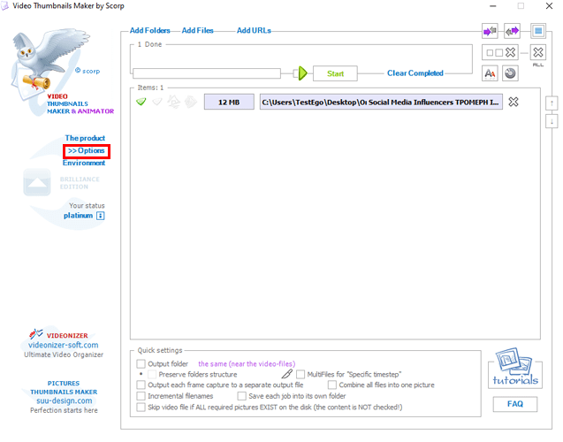Click the faded third status icon in row
This screenshot has height=442, width=563.
coord(174,102)
